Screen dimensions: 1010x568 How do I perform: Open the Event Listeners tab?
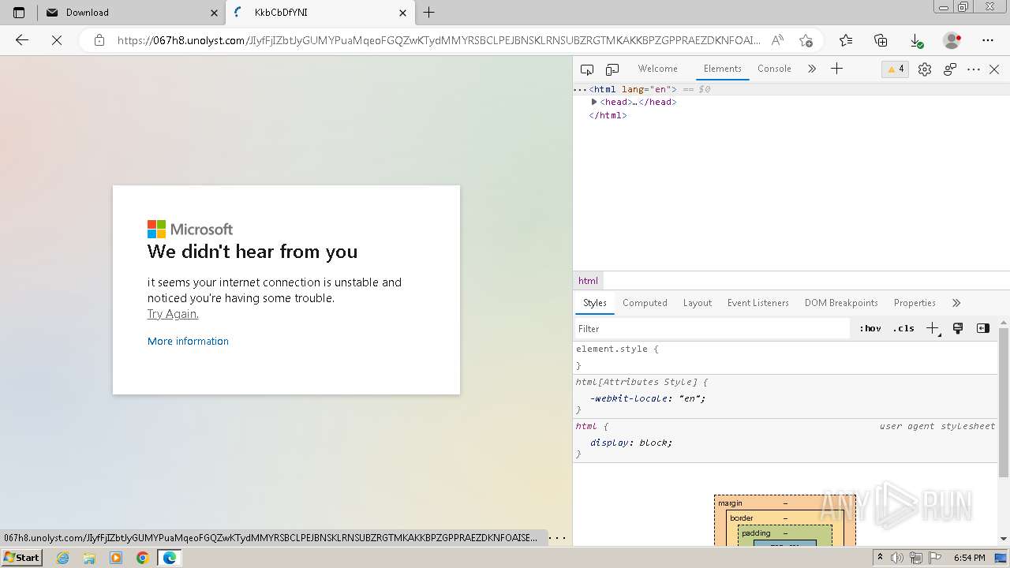tap(757, 303)
